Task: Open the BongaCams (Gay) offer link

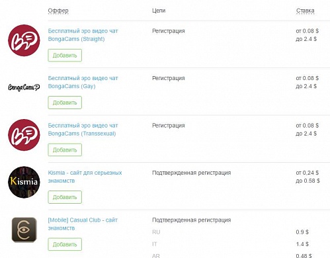Action: point(83,82)
